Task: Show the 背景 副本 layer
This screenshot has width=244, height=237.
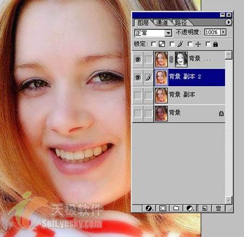Action: 138,95
